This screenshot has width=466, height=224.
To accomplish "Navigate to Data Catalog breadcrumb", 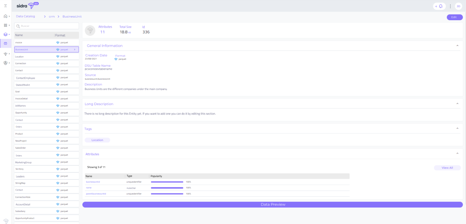I will point(25,16).
